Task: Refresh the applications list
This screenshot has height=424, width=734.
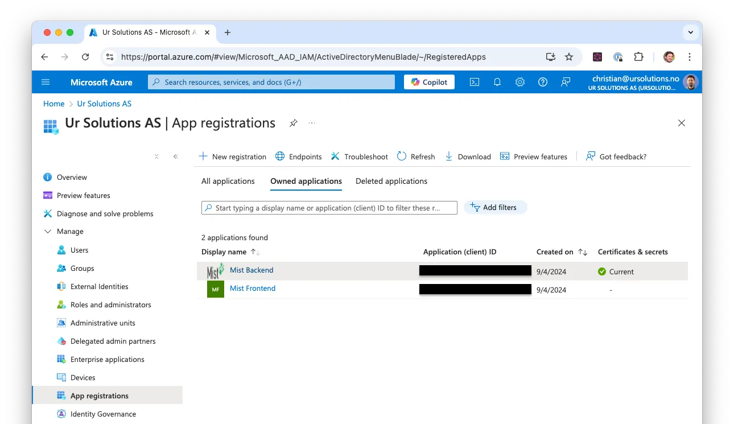Action: (416, 157)
